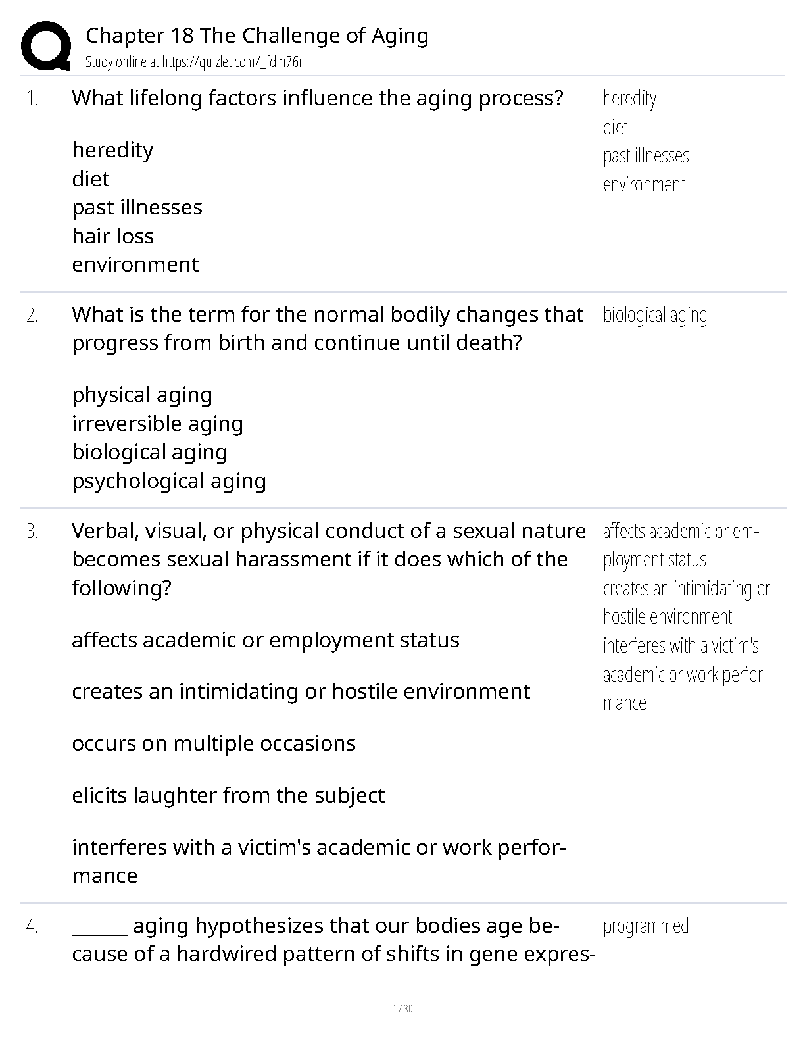Click question 1 about lifelong factors
This screenshot has height=1042, width=805.
(318, 98)
